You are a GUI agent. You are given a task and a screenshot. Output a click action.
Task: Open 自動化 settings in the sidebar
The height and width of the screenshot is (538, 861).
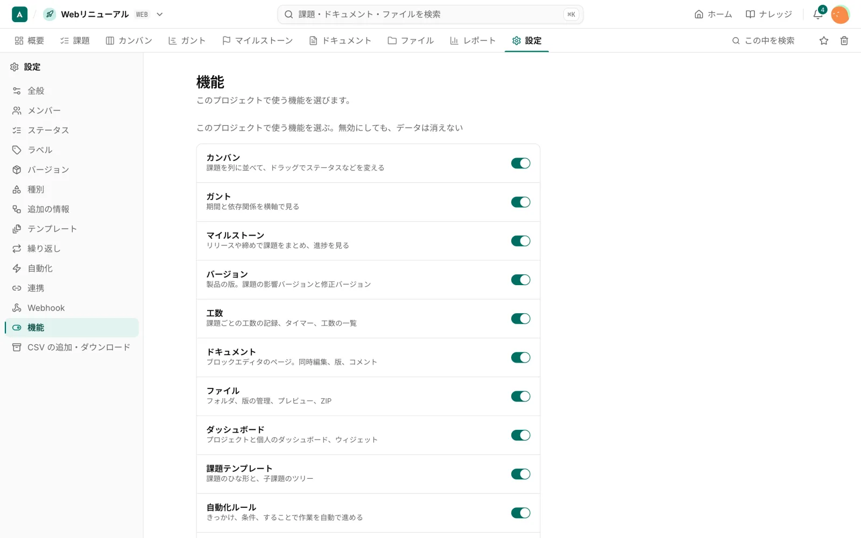72,268
